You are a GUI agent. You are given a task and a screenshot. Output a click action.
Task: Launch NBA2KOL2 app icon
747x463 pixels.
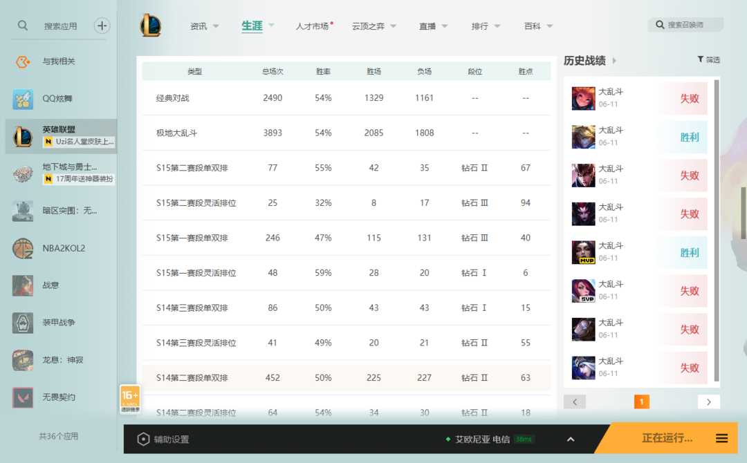pos(23,248)
